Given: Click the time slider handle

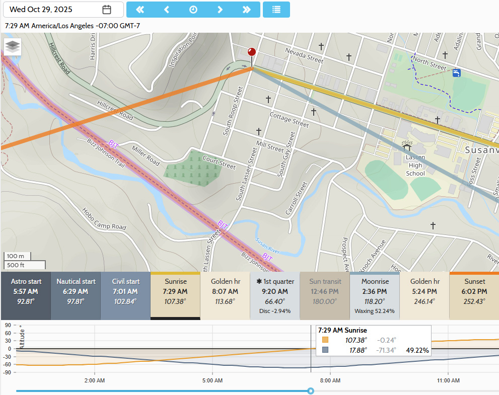Looking at the screenshot, I should (311, 391).
